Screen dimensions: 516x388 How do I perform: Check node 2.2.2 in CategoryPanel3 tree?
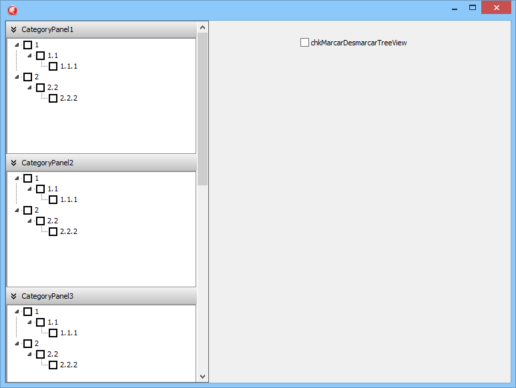(x=53, y=365)
